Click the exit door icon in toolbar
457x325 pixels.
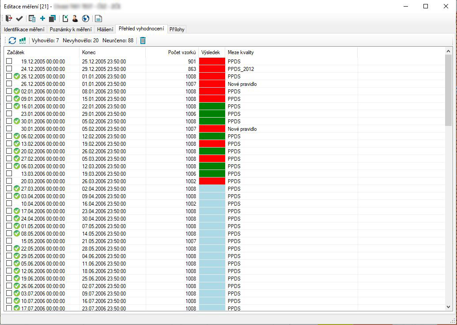(x=9, y=18)
